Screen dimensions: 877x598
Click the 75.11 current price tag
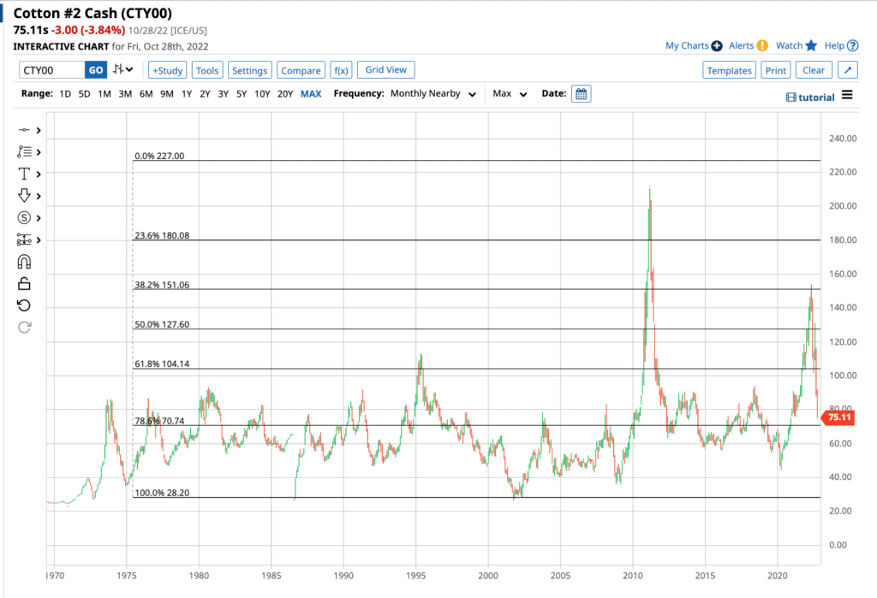tap(839, 417)
